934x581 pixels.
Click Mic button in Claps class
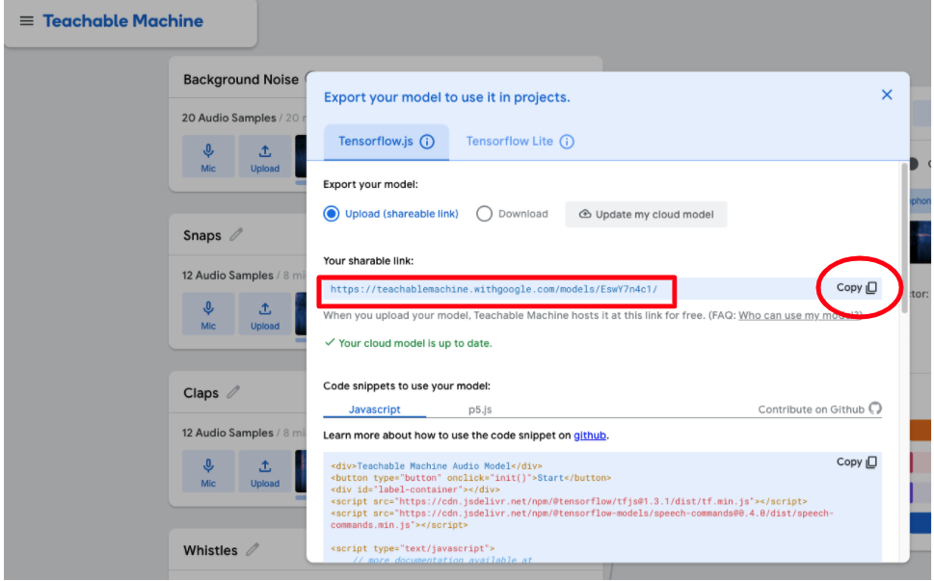pos(208,471)
